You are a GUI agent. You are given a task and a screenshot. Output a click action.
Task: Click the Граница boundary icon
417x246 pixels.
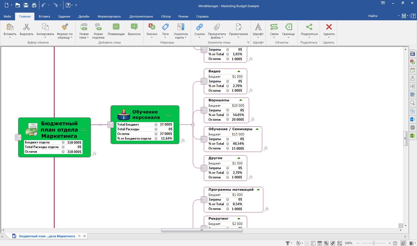(x=289, y=27)
